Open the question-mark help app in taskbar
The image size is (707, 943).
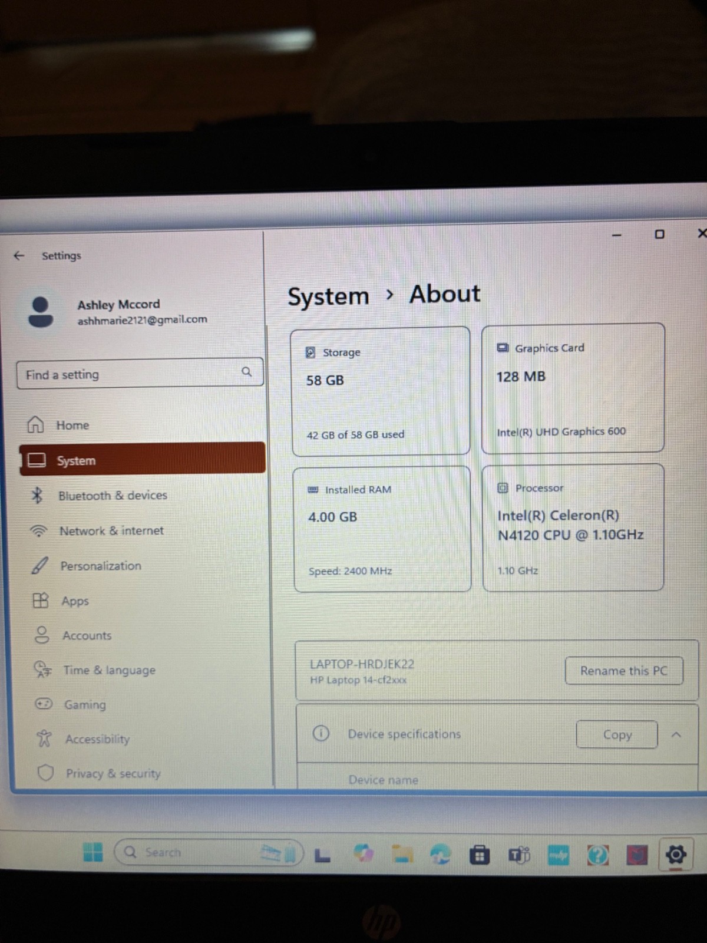pos(597,855)
